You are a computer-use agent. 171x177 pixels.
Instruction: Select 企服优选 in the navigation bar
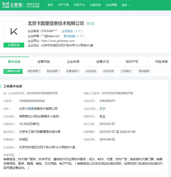[95, 5]
